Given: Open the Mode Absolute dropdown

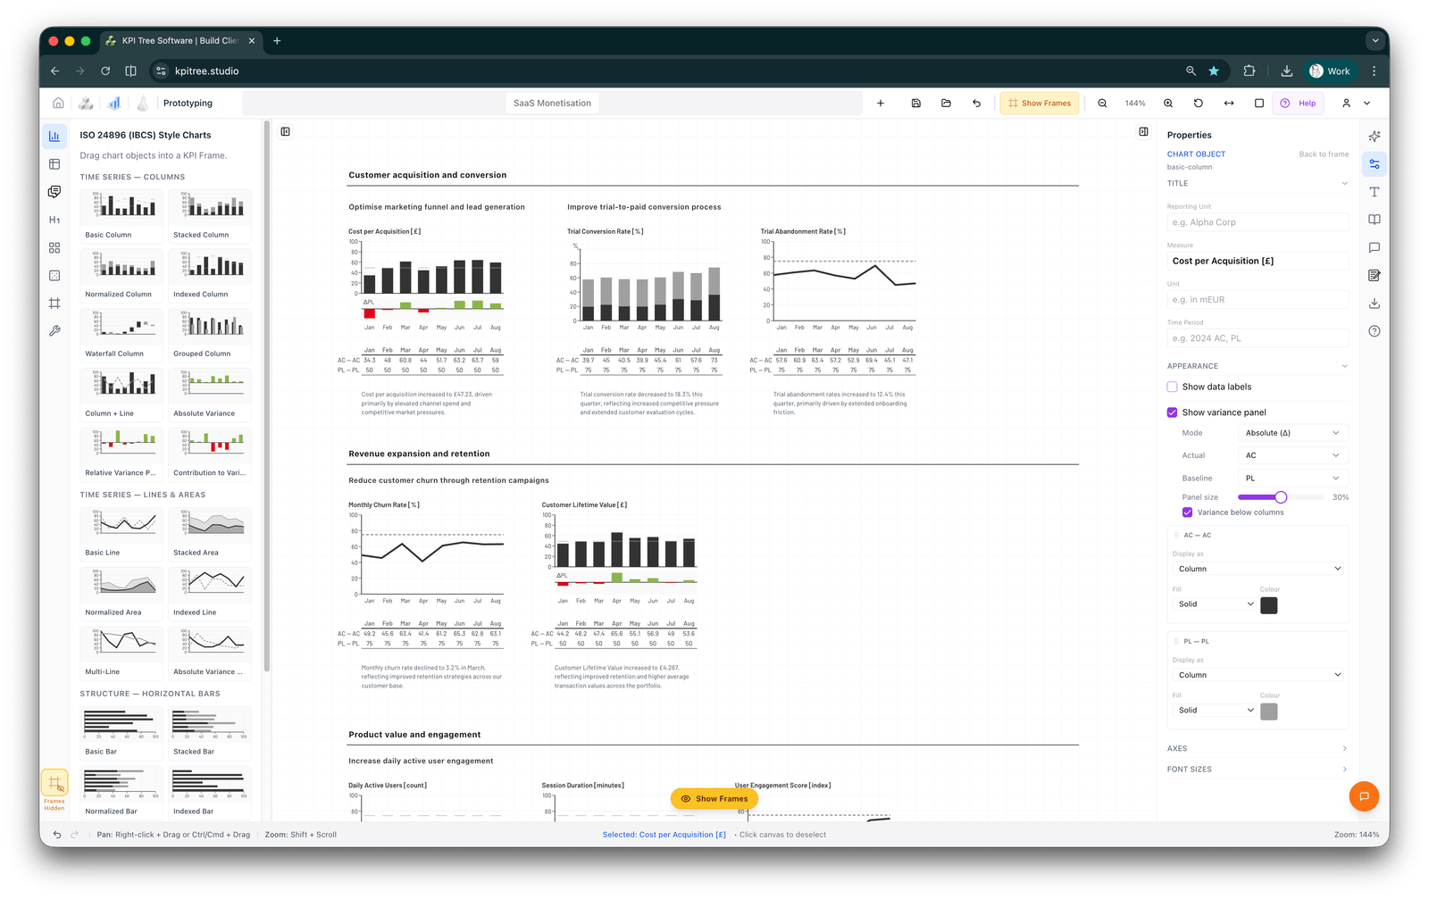Looking at the screenshot, I should point(1292,433).
